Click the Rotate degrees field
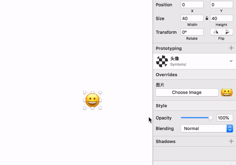236x165 pixels. click(x=192, y=32)
